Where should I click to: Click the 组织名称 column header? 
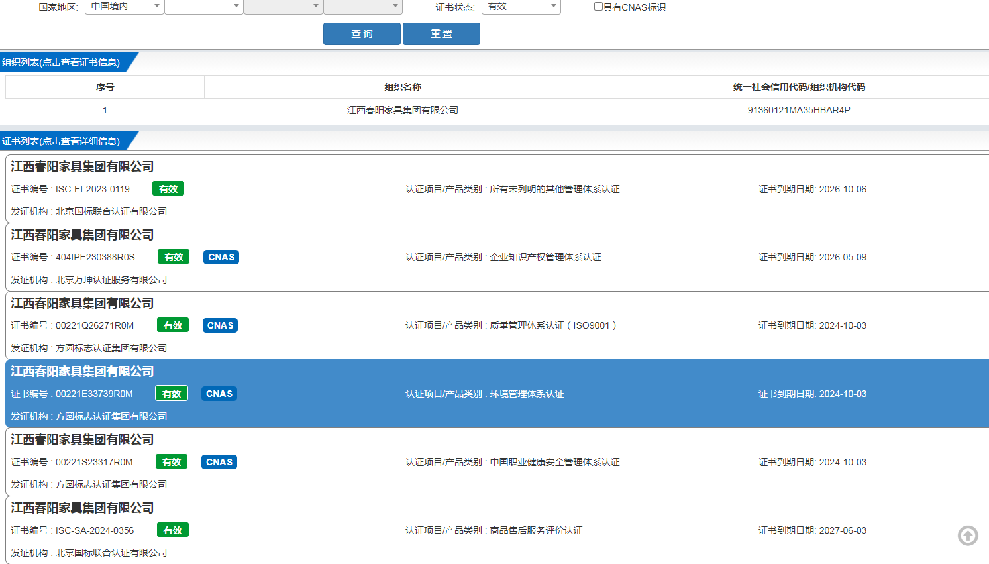click(x=403, y=87)
